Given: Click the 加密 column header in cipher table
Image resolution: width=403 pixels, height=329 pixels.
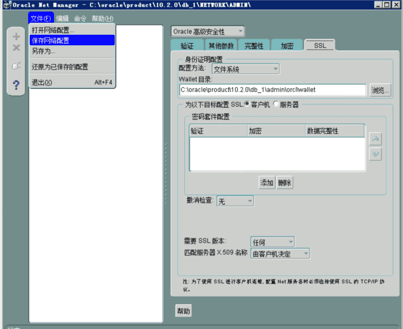Looking at the screenshot, I should click(276, 131).
